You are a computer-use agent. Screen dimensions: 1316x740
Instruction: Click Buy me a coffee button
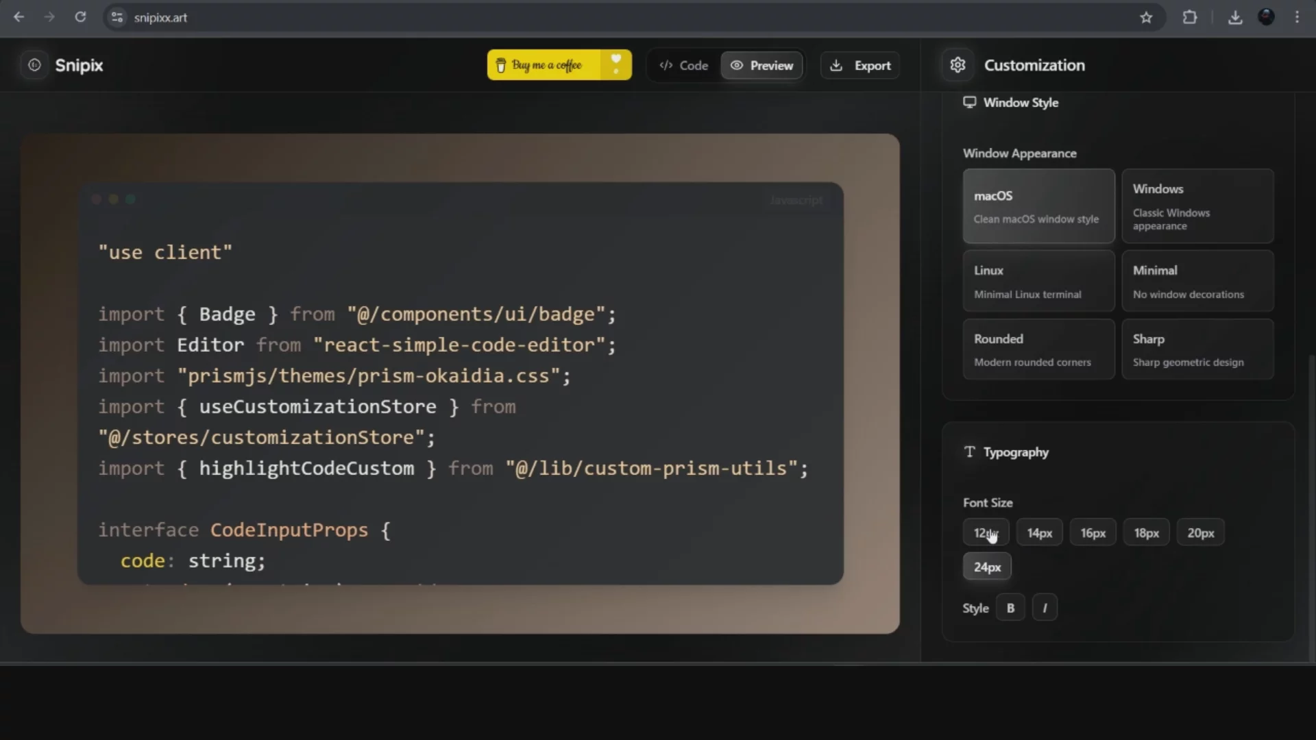click(545, 66)
